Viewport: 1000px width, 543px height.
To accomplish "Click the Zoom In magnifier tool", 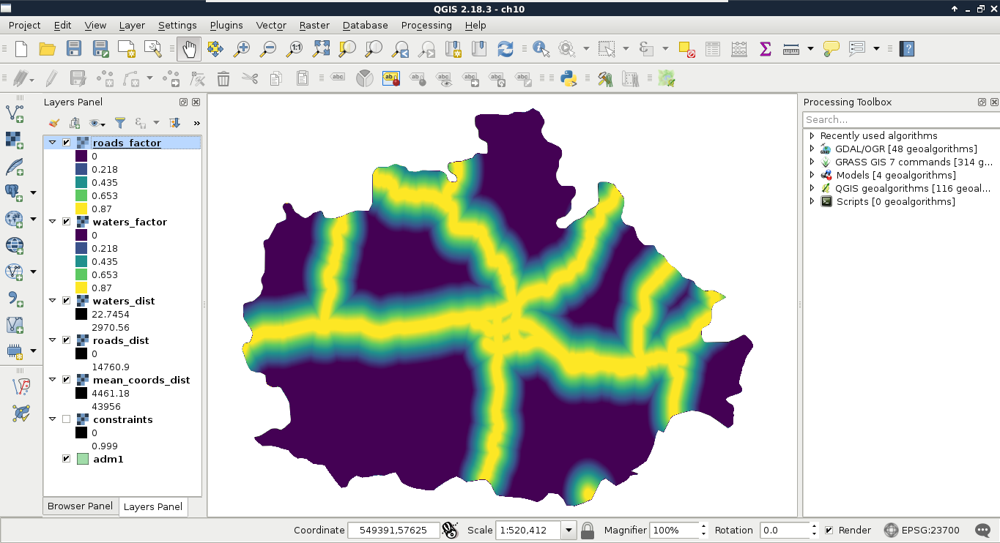I will tap(242, 49).
